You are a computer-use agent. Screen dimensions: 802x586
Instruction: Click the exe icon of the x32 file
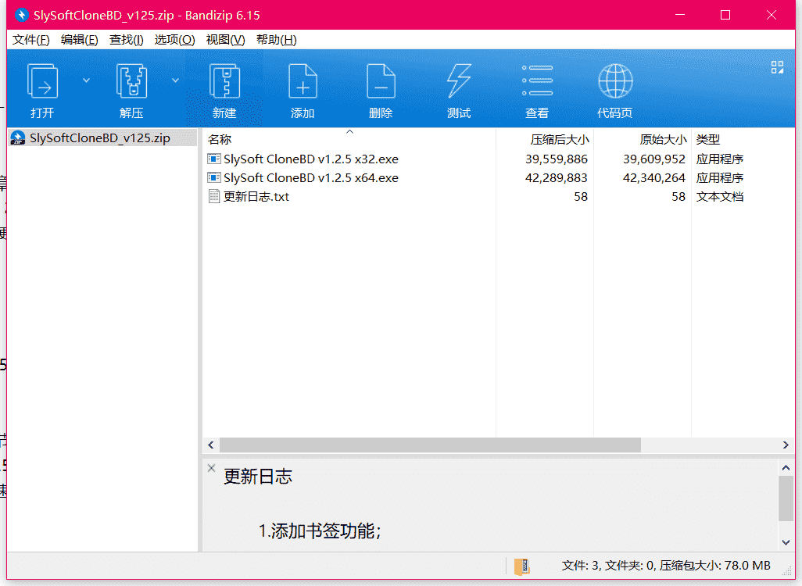tap(214, 159)
